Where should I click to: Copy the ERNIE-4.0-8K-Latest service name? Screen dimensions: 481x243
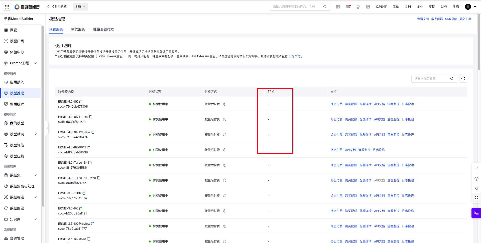pos(90,117)
